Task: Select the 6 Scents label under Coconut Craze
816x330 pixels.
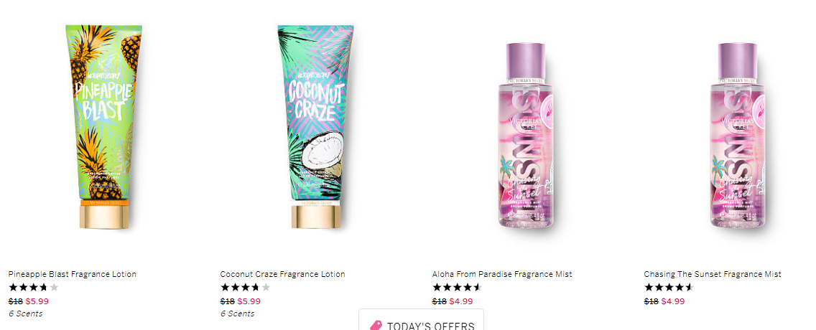Action: click(237, 314)
